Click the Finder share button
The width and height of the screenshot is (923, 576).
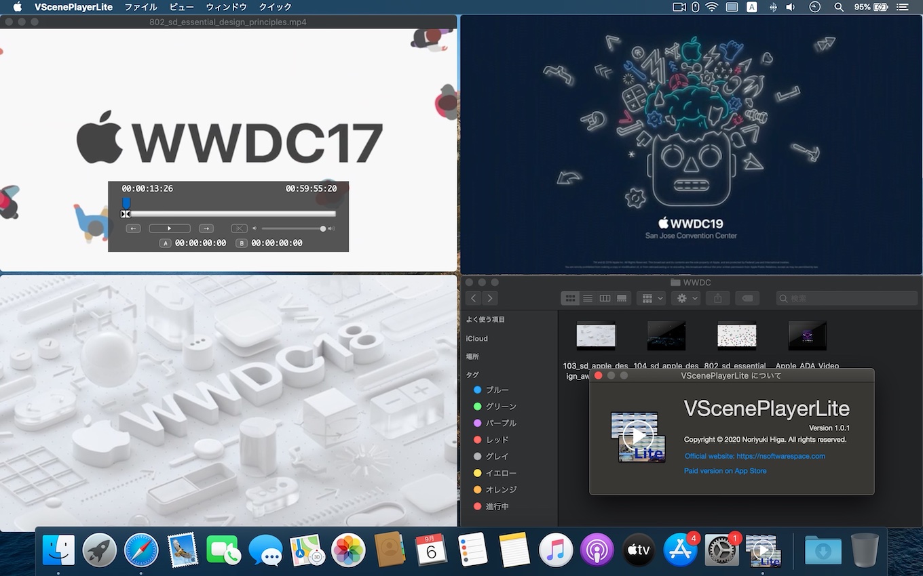pyautogui.click(x=717, y=298)
